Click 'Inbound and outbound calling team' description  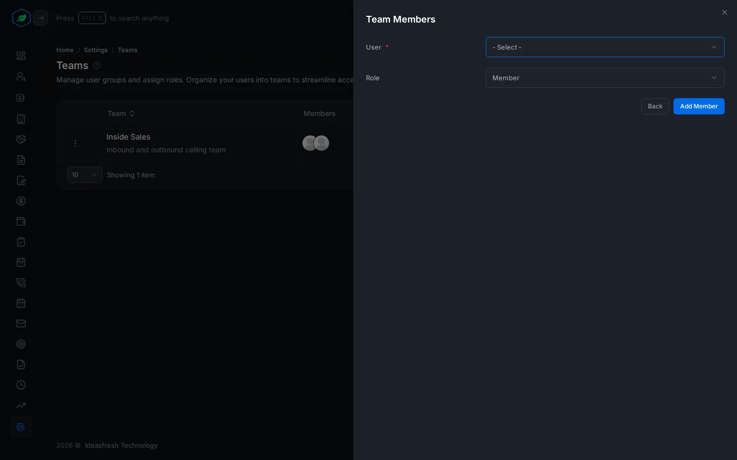tap(166, 150)
